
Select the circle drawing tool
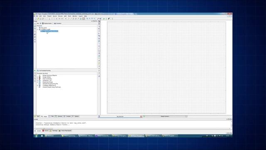point(99,46)
